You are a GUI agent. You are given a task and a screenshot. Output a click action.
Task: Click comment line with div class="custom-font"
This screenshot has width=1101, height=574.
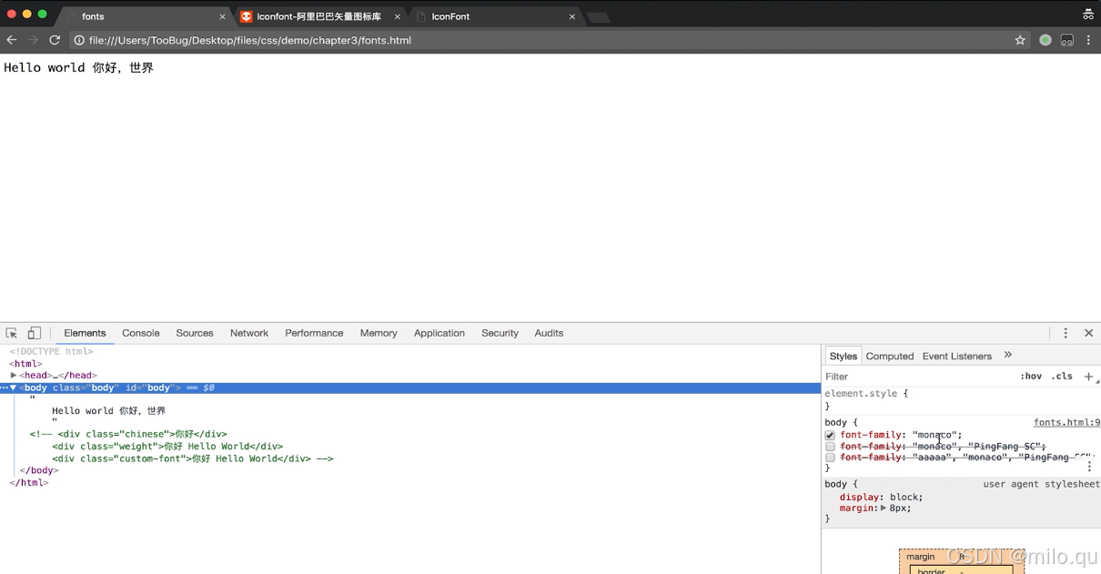[x=193, y=458]
